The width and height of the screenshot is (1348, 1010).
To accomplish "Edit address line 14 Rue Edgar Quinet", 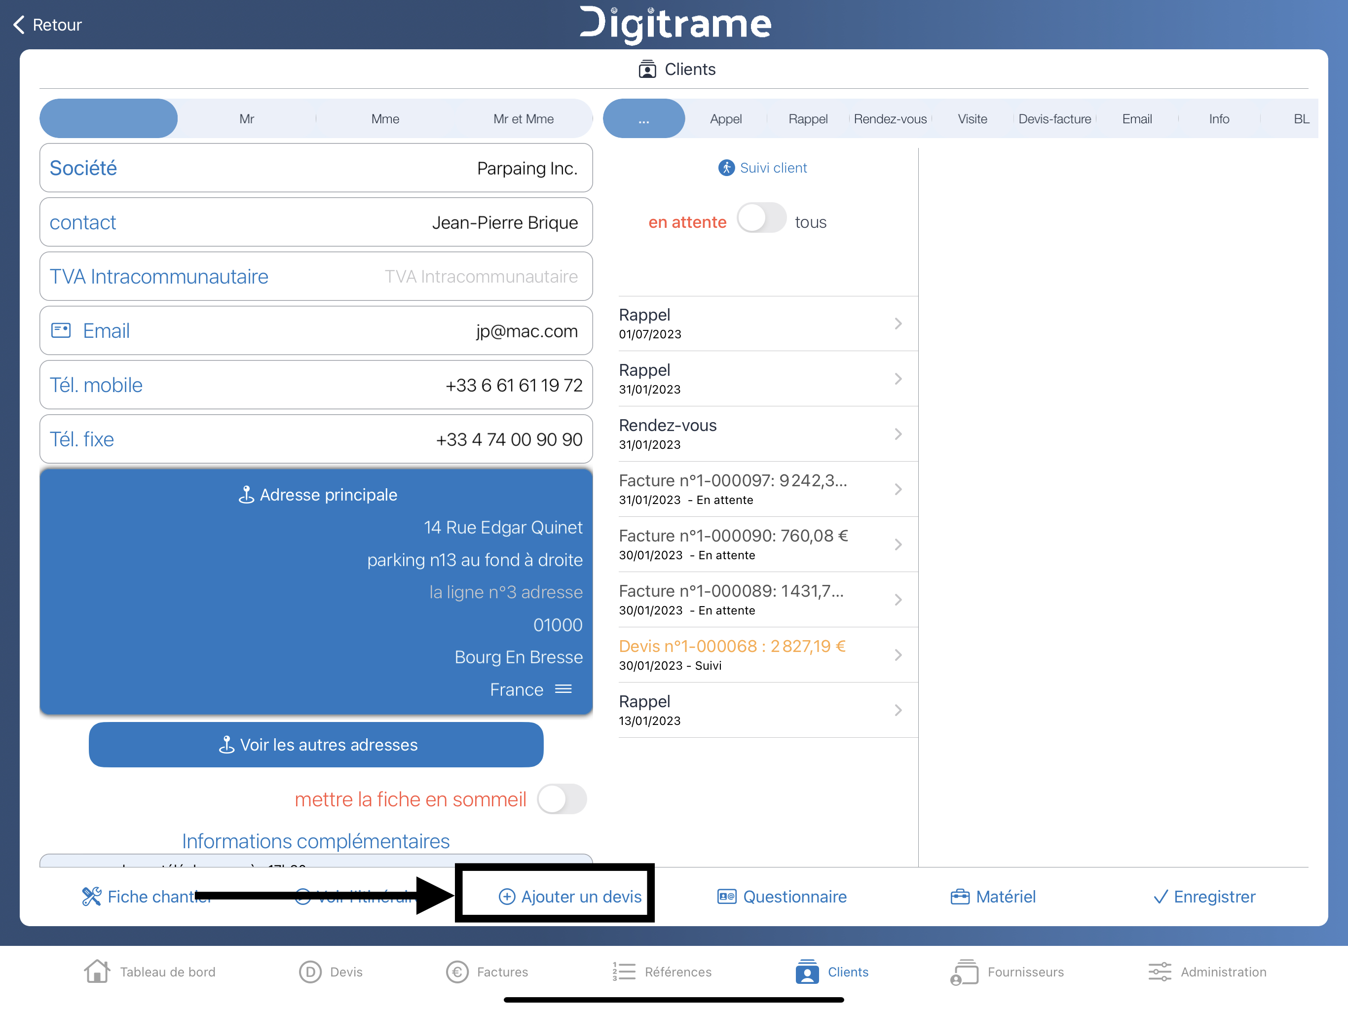I will click(x=503, y=528).
